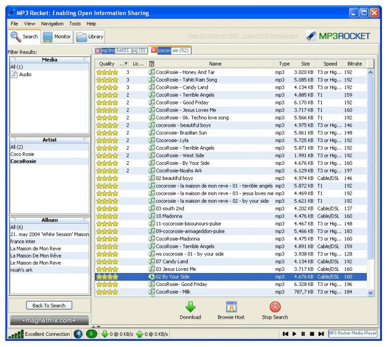
Task: Skip to next track in media player
Action: coord(321,334)
